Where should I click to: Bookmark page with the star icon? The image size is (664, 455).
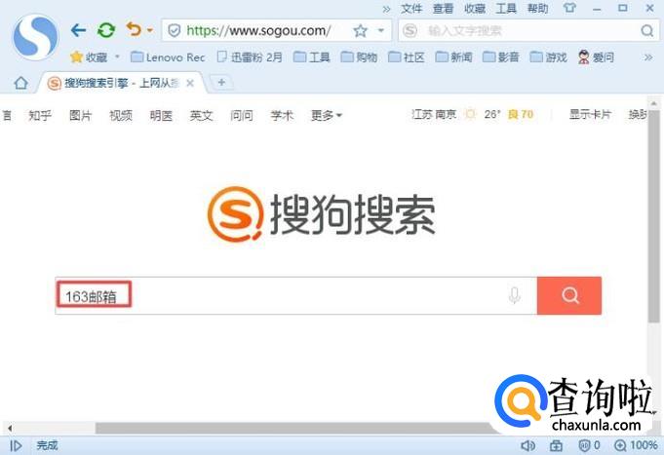point(360,30)
